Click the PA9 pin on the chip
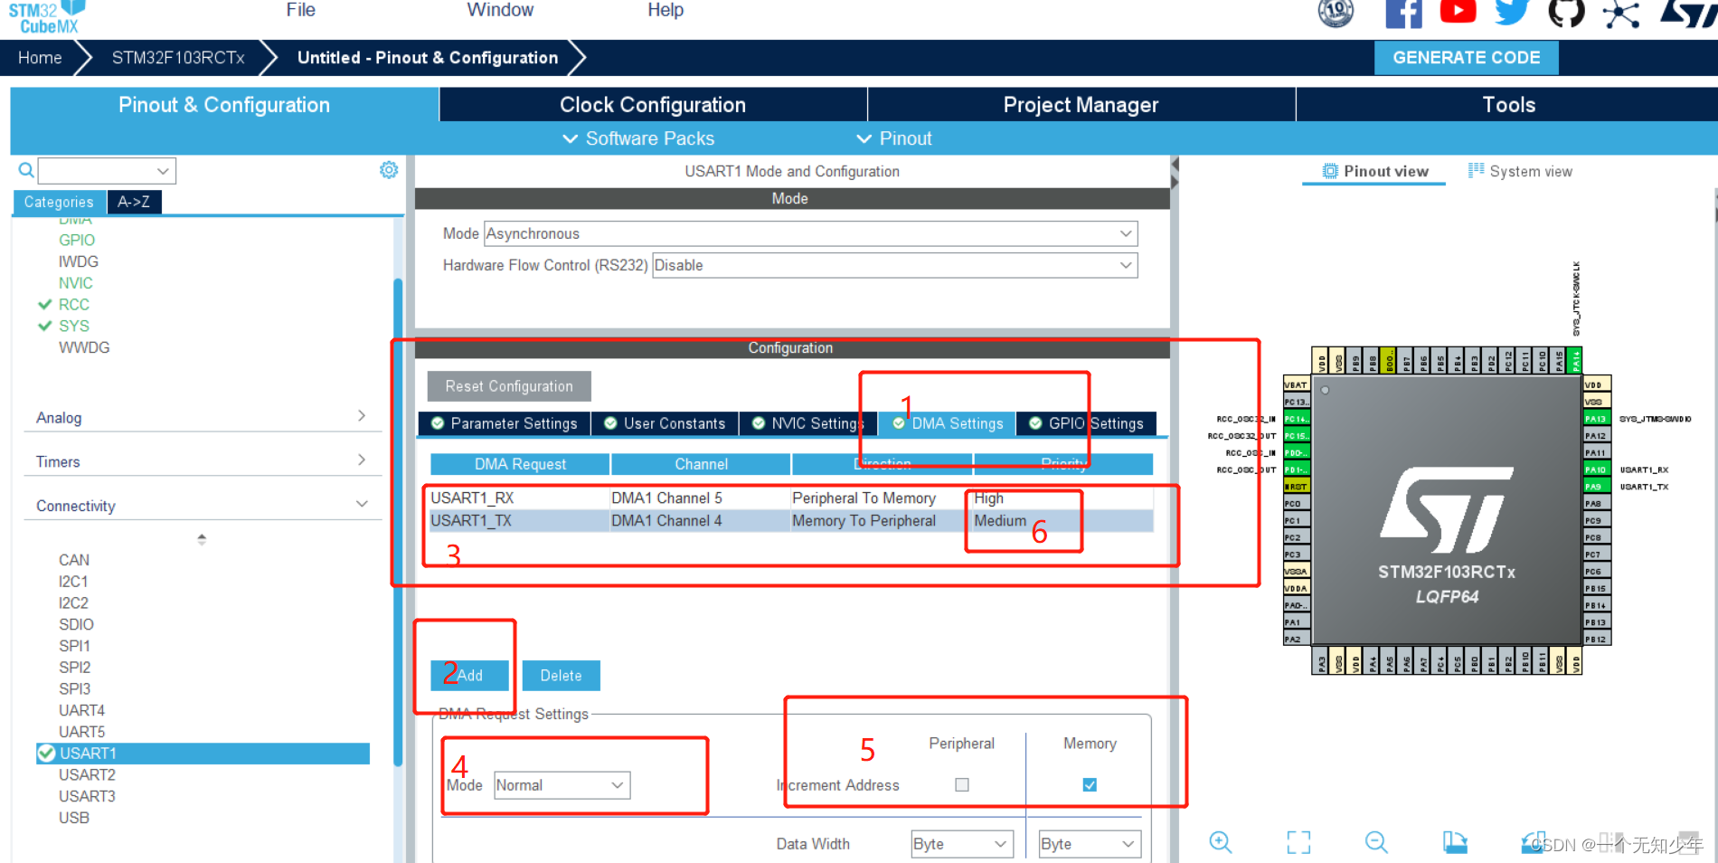1718x863 pixels. click(1596, 487)
